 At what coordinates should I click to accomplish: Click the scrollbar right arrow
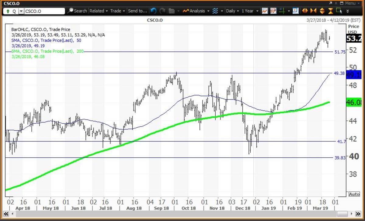[351, 214]
